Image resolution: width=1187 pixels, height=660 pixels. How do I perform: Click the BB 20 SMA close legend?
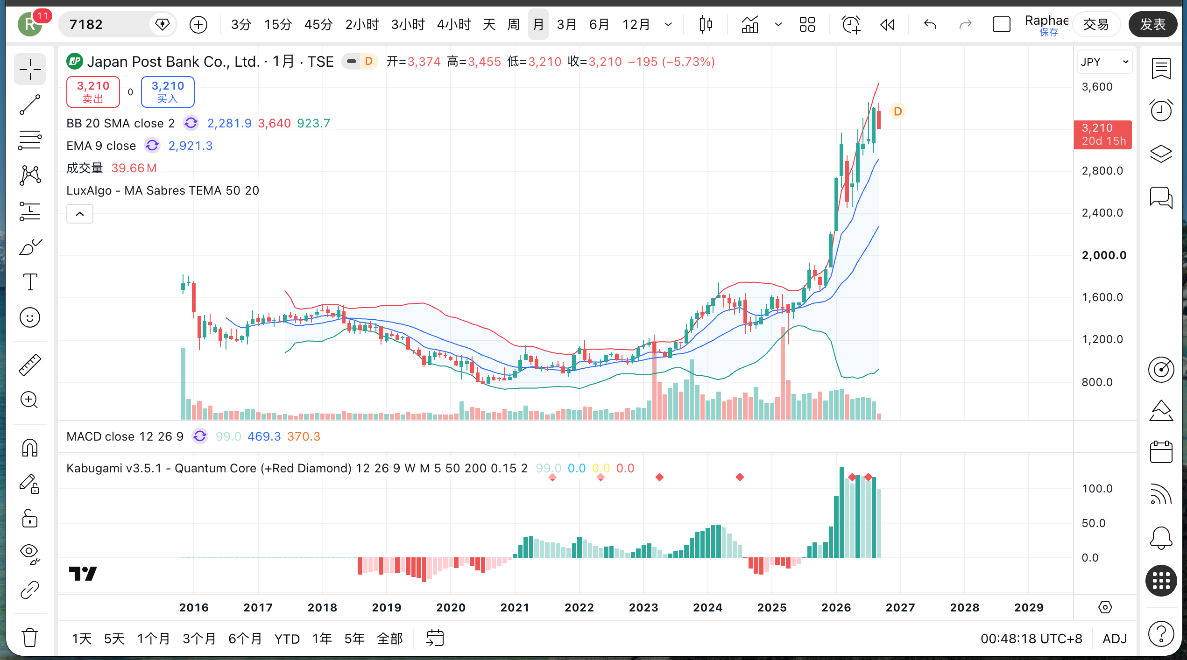click(120, 123)
